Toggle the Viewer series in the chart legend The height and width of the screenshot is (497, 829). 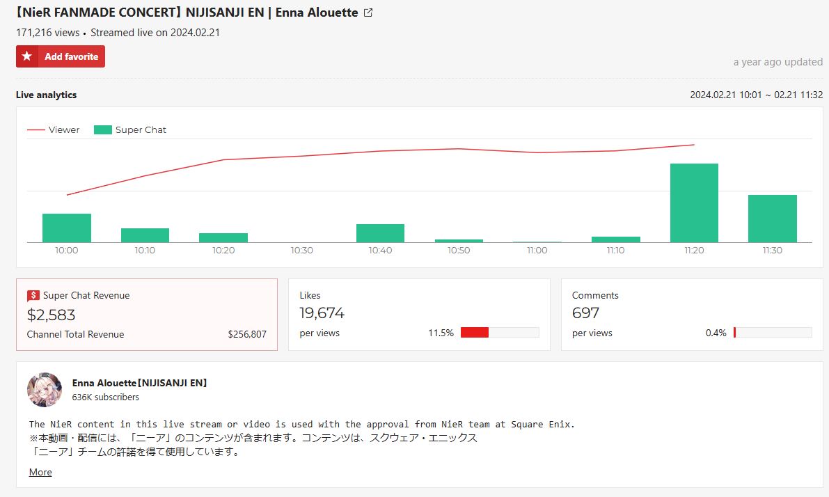pyautogui.click(x=54, y=130)
